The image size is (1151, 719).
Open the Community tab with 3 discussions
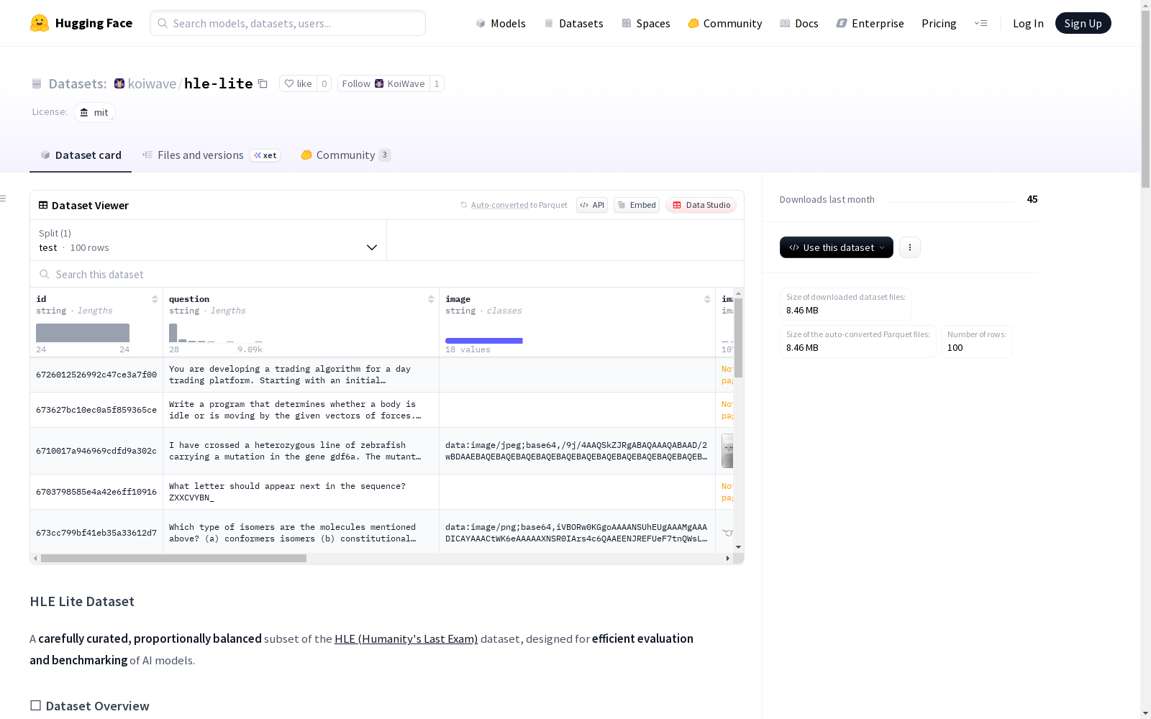pos(346,155)
